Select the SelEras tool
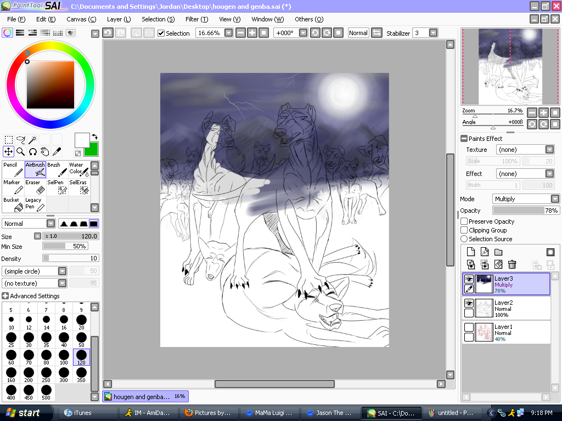The width and height of the screenshot is (562, 421). coord(79,187)
